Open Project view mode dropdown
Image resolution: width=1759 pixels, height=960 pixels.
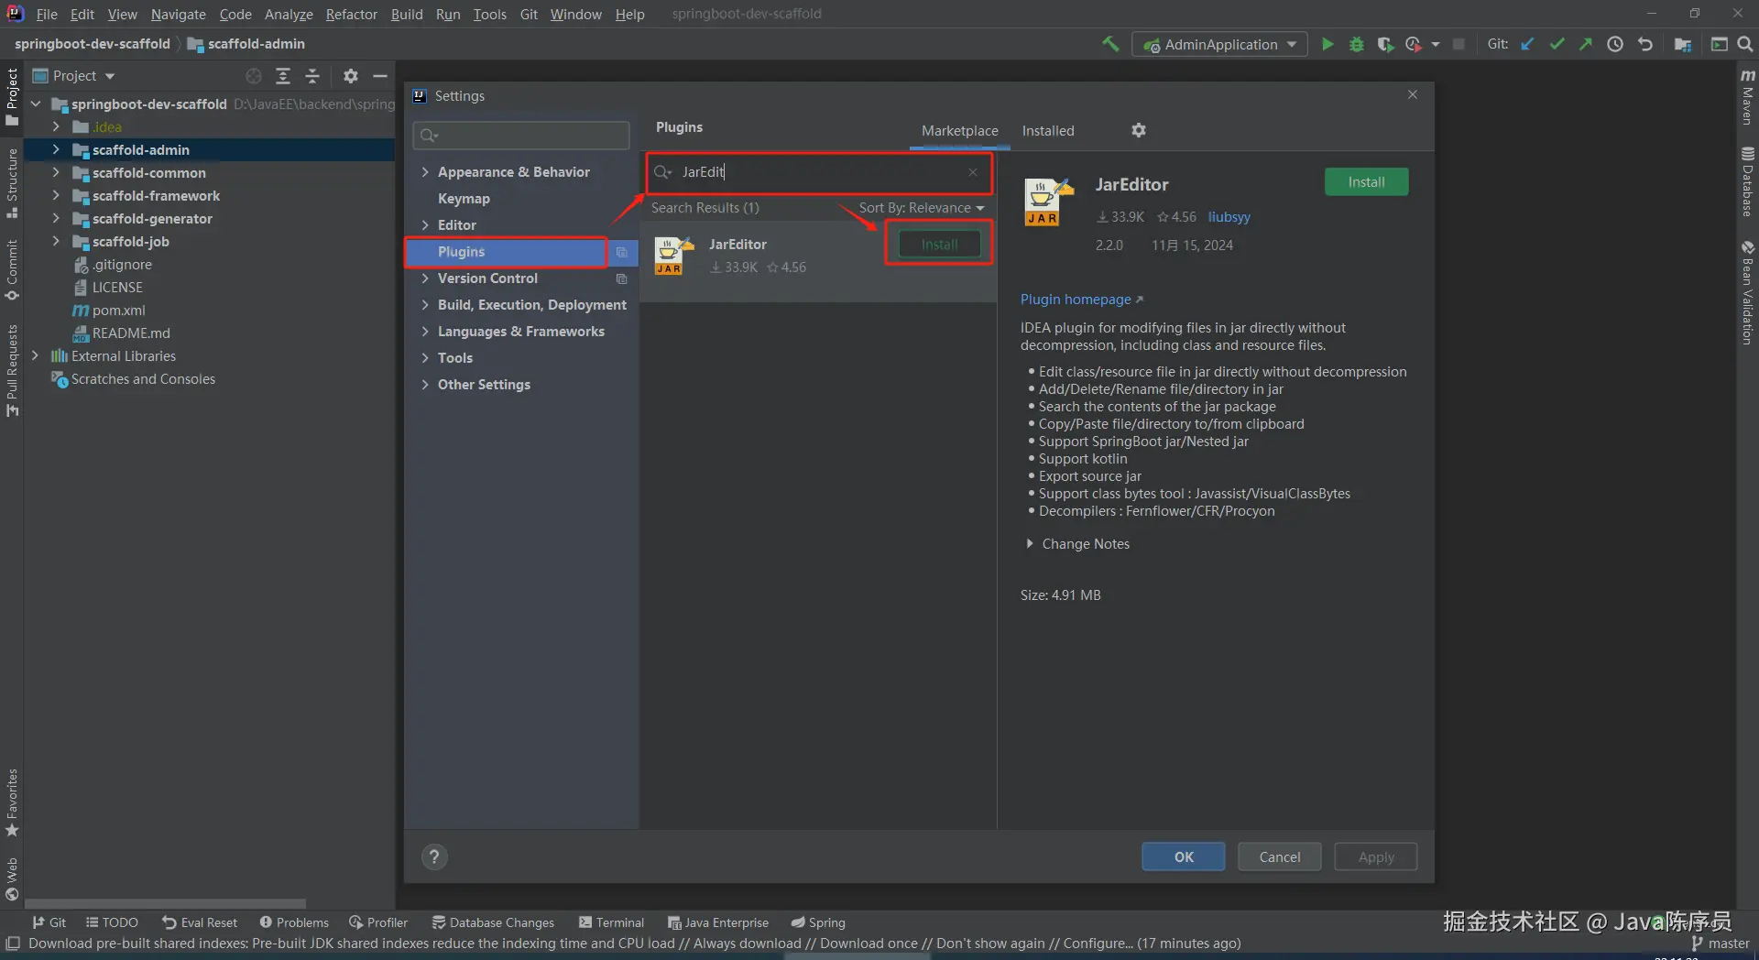click(74, 76)
